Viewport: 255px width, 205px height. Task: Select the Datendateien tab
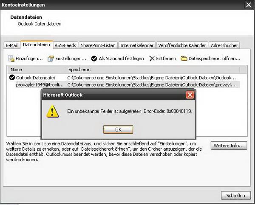[37, 45]
